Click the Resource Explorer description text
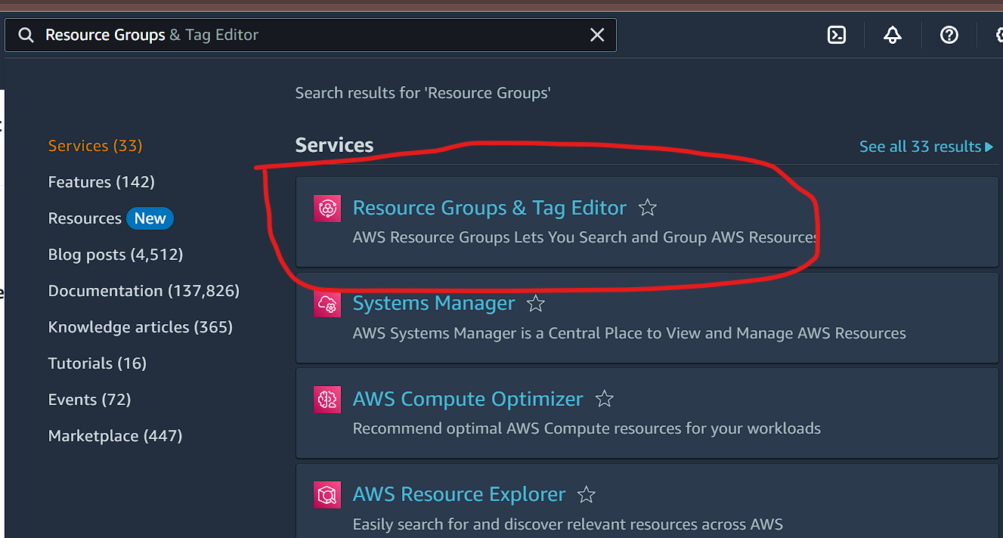Screen dimensions: 1003x538 tap(568, 524)
